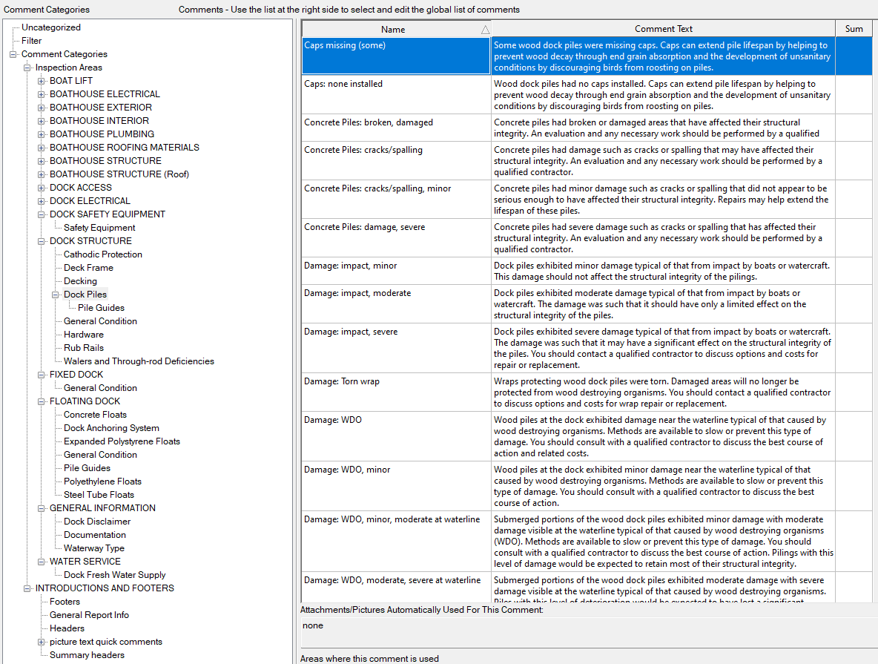Select the 'Damage: Torn wrap' comment
This screenshot has width=878, height=664.
point(587,392)
